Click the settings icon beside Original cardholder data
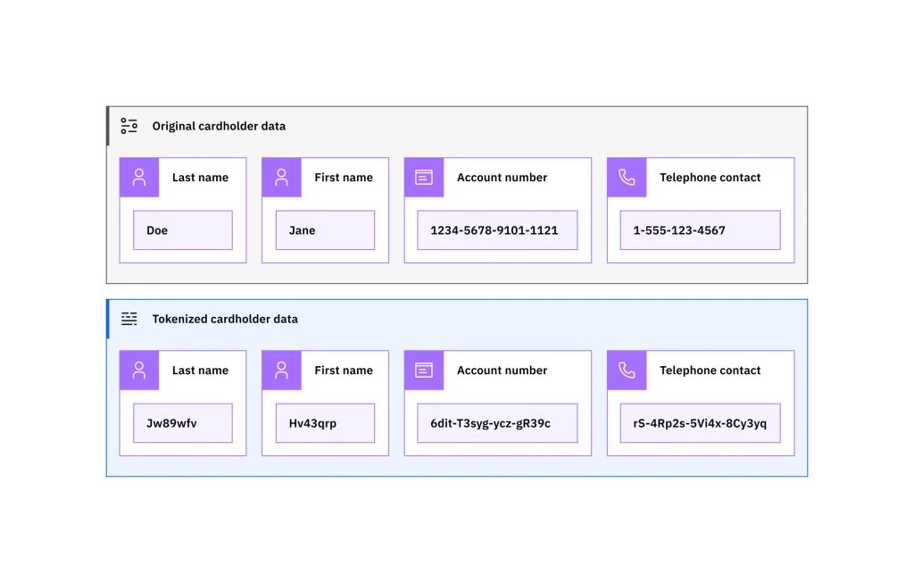Viewport: 914px width, 583px height. click(x=129, y=126)
